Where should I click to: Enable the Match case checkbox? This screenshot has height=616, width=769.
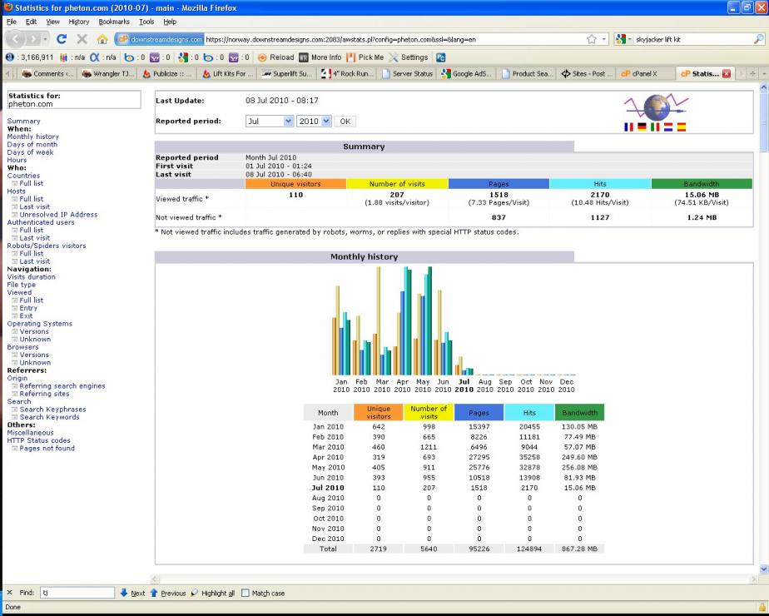tap(246, 594)
